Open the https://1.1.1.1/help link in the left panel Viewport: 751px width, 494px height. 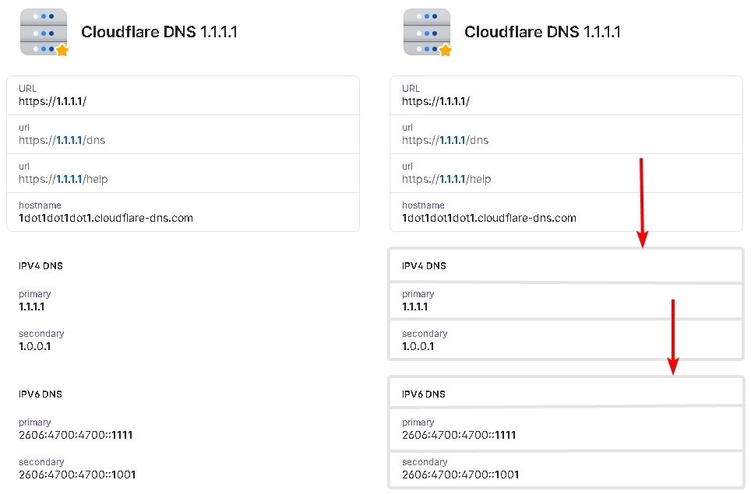point(64,179)
